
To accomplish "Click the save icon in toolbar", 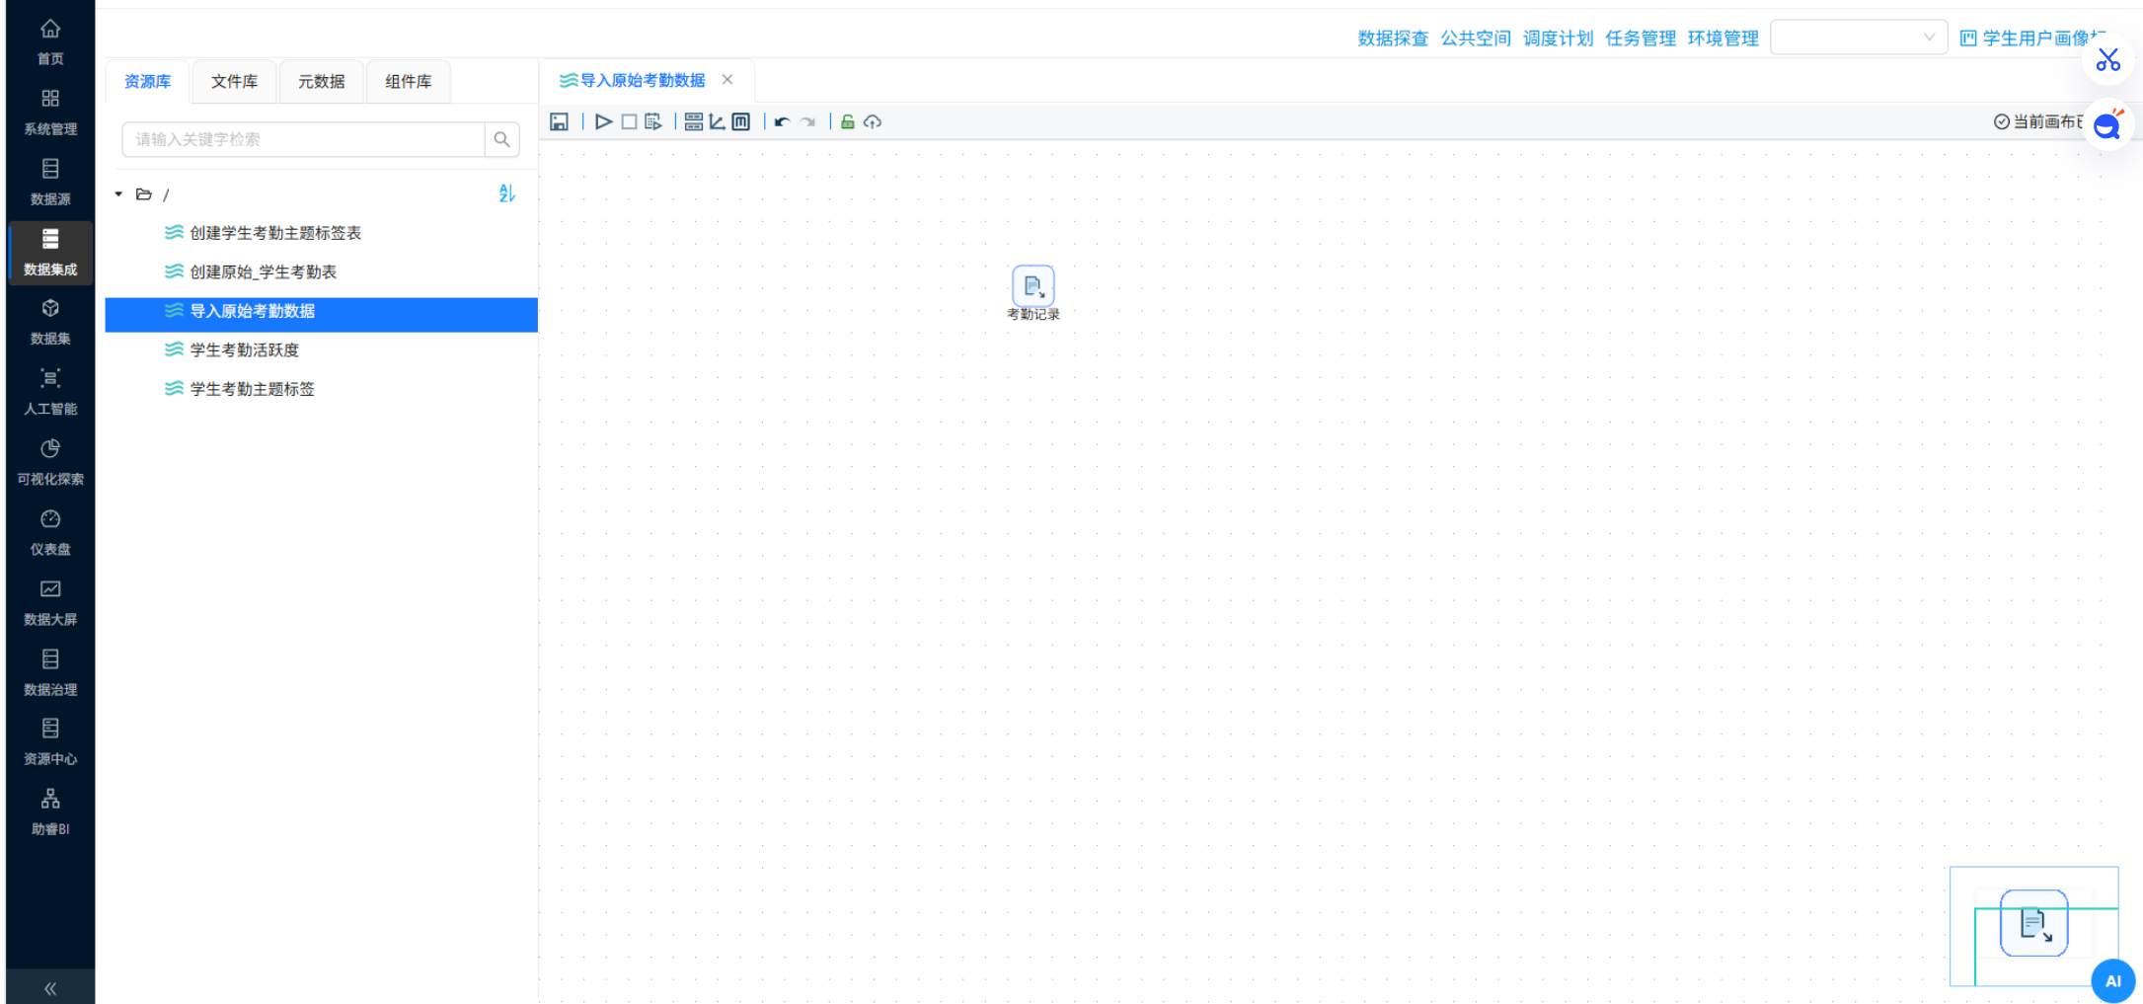I will pos(559,121).
